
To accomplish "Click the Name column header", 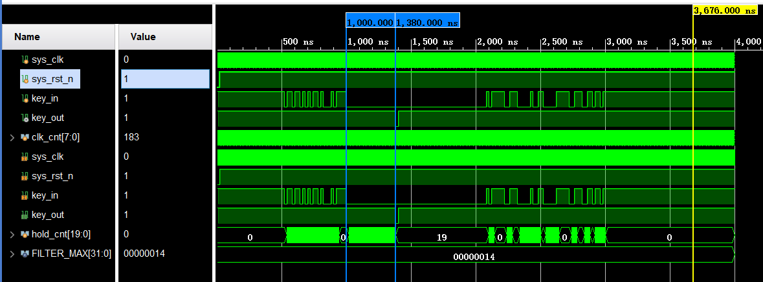I will point(27,37).
